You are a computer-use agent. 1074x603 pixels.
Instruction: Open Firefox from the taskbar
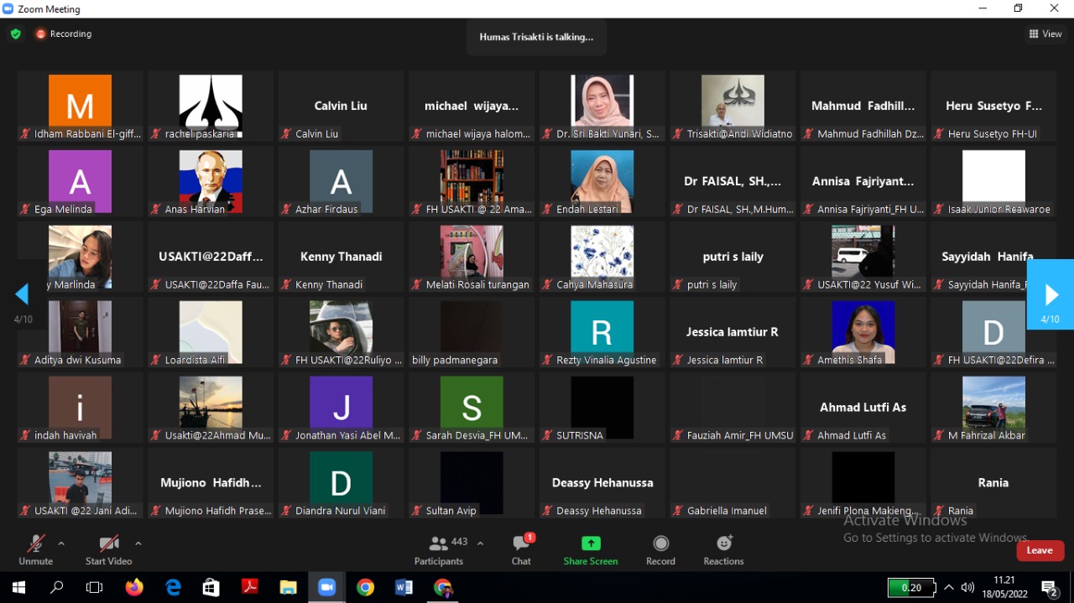tap(134, 587)
